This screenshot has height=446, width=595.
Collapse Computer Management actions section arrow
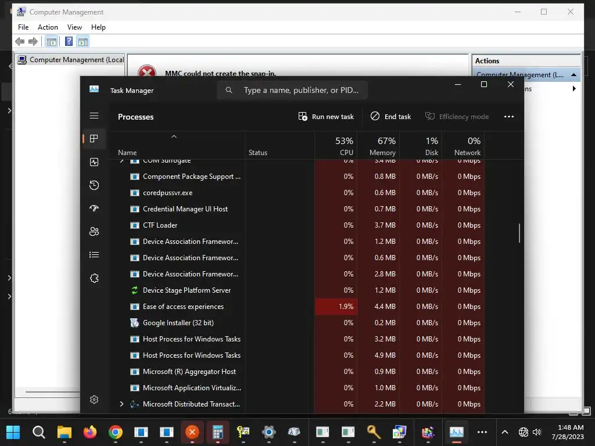[x=574, y=75]
